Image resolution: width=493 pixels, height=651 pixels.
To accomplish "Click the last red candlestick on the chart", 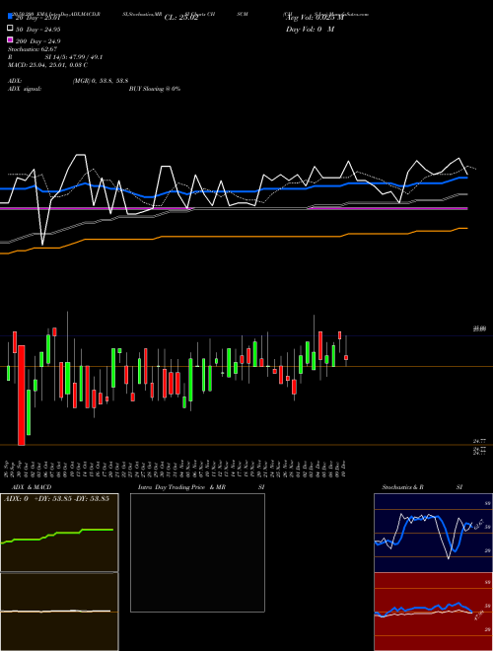I will (346, 357).
